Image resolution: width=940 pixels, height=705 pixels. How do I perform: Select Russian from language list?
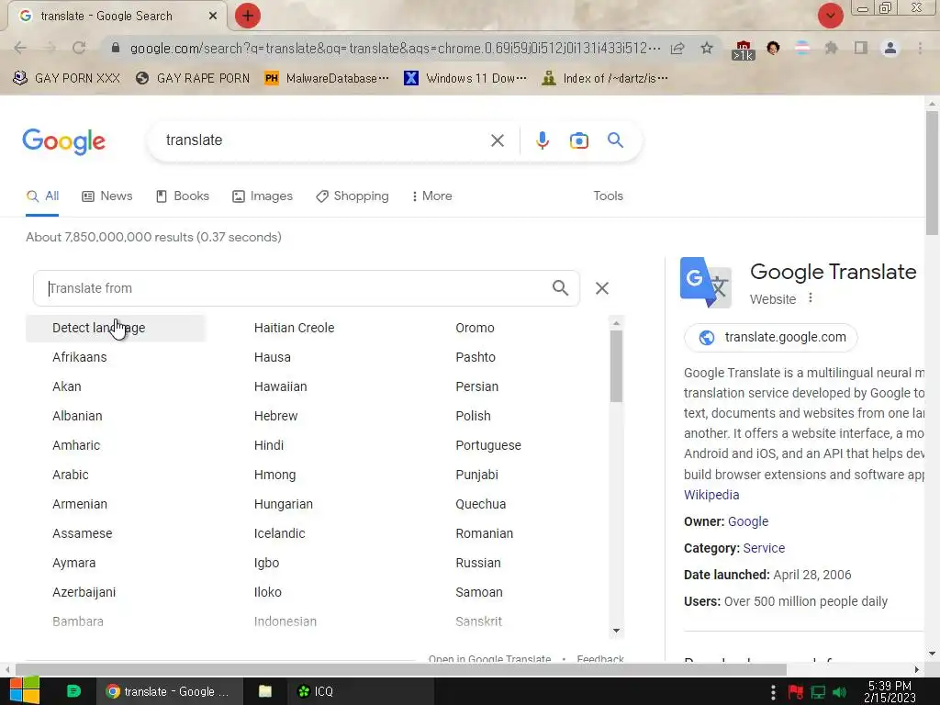click(477, 563)
